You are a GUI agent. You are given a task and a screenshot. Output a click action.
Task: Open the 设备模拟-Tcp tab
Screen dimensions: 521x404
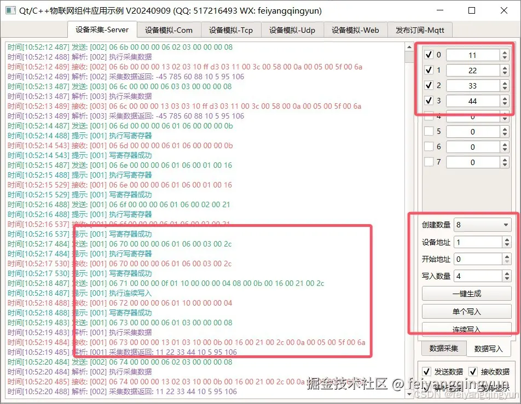pos(231,30)
